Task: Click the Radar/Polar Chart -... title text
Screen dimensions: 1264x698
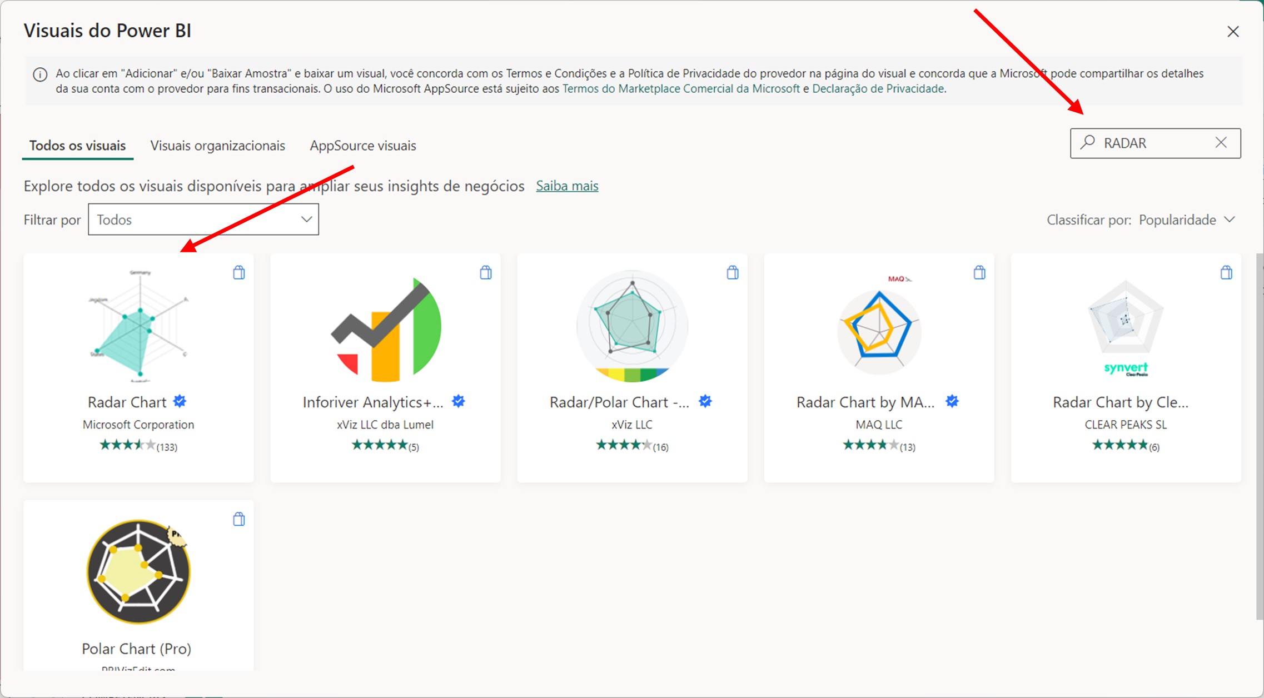Action: [619, 402]
